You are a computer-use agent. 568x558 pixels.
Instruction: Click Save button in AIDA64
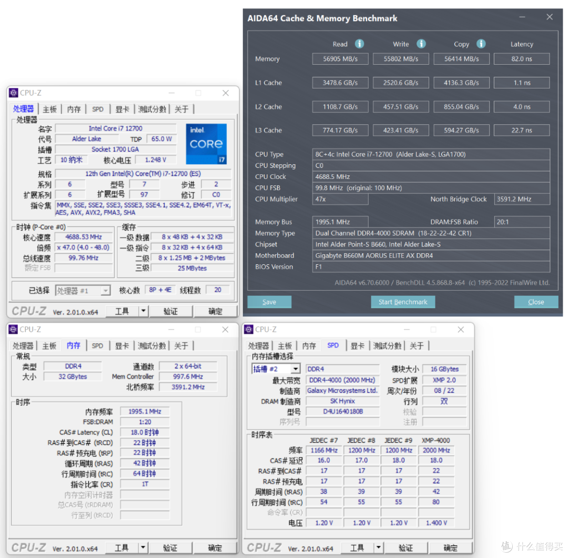coord(269,302)
